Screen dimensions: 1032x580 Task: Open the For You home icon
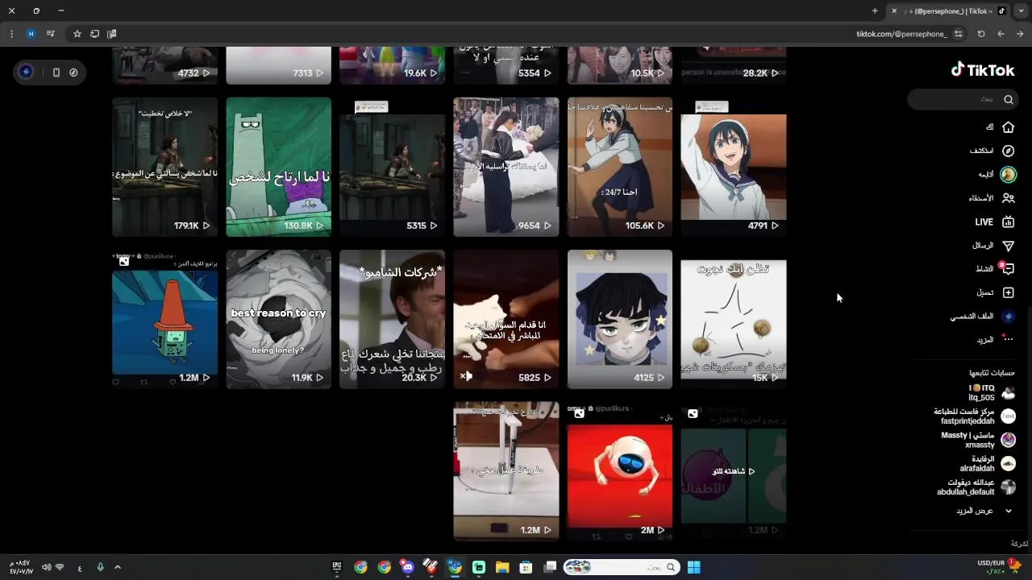coord(1008,127)
